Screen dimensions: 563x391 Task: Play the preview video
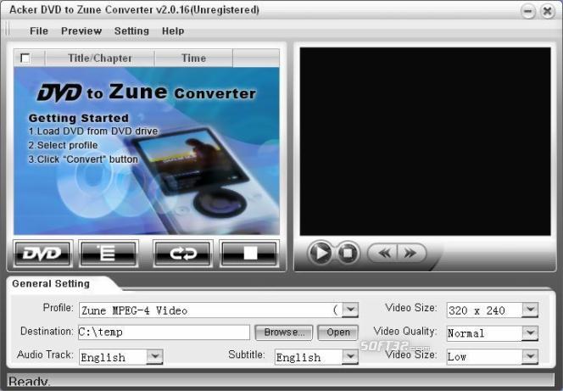(x=320, y=253)
